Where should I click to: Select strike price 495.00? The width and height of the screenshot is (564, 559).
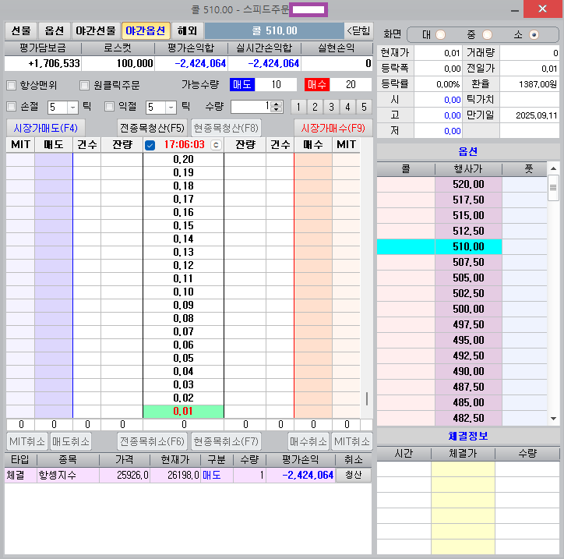click(468, 340)
